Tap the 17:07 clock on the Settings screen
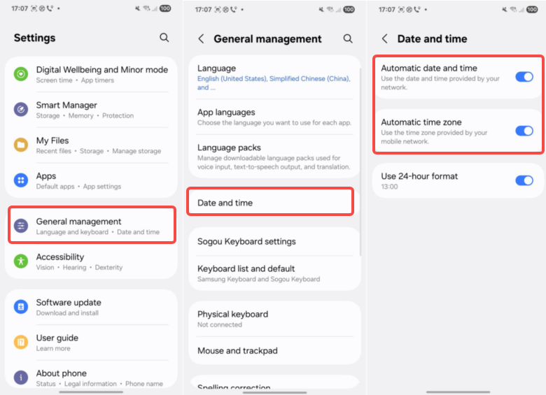This screenshot has width=546, height=395. [20, 8]
